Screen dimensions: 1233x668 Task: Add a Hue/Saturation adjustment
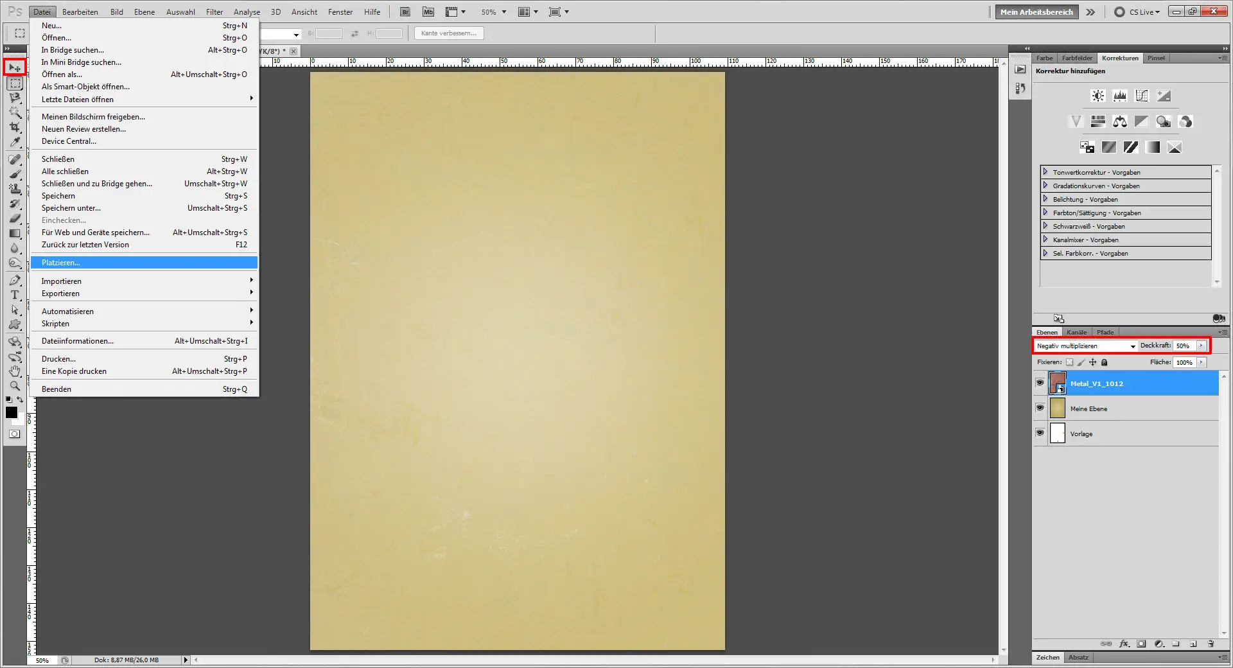coord(1098,121)
